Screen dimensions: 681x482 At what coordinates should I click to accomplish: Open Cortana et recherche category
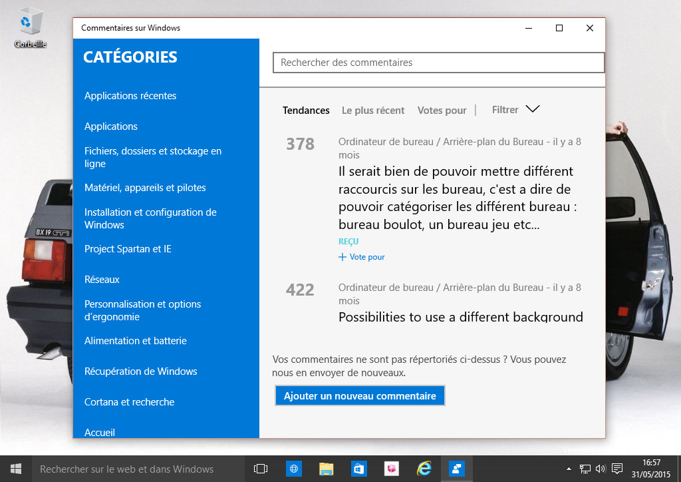[x=130, y=402]
